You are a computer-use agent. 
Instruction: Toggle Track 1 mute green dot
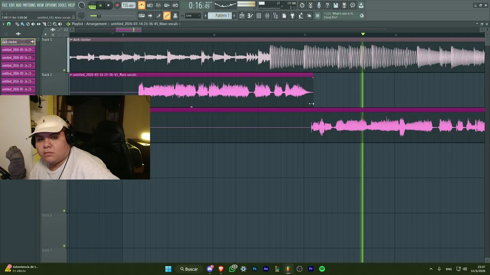(64, 70)
